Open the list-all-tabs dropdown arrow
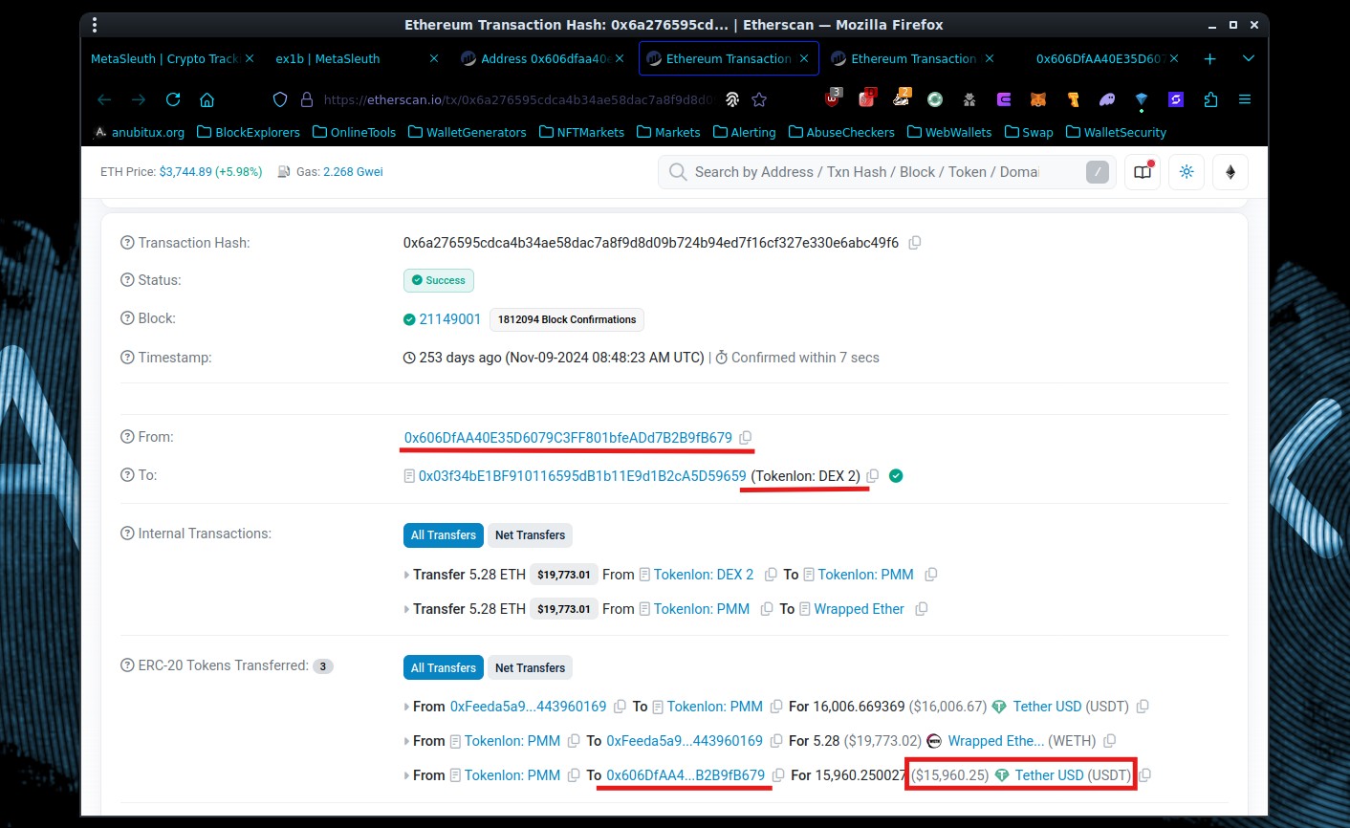The width and height of the screenshot is (1350, 828). point(1248,58)
